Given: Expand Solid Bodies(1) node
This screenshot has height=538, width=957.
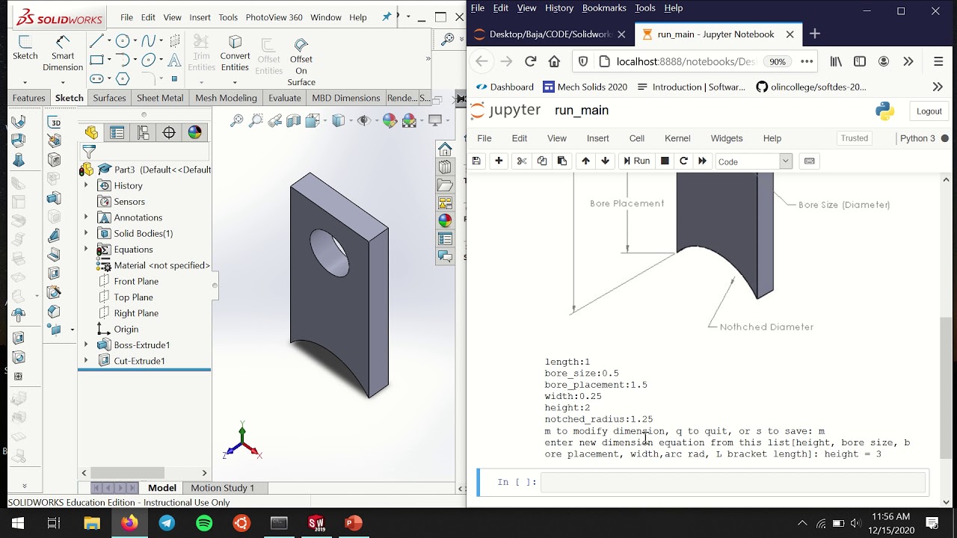Looking at the screenshot, I should pyautogui.click(x=86, y=233).
